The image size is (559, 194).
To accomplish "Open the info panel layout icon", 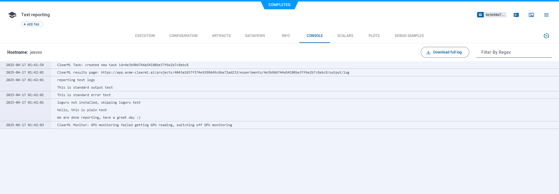I will [x=531, y=15].
